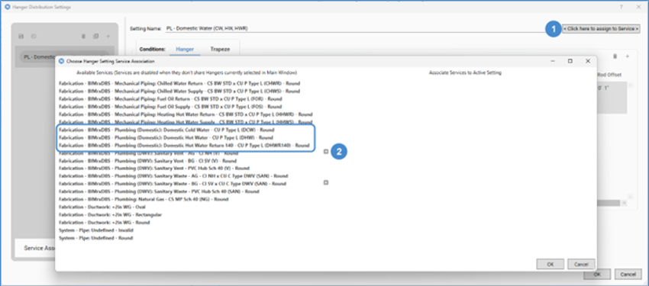
Task: Click the add-service arrow button beside marker 2
Action: (326, 152)
